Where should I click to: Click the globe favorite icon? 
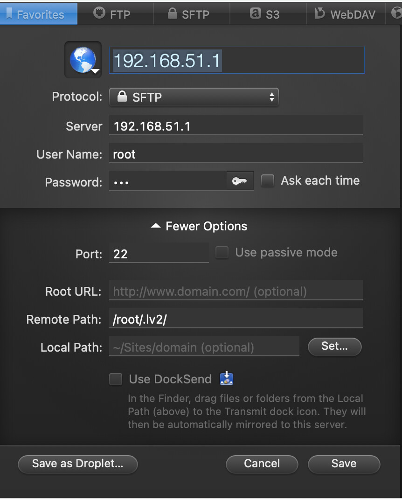point(82,59)
